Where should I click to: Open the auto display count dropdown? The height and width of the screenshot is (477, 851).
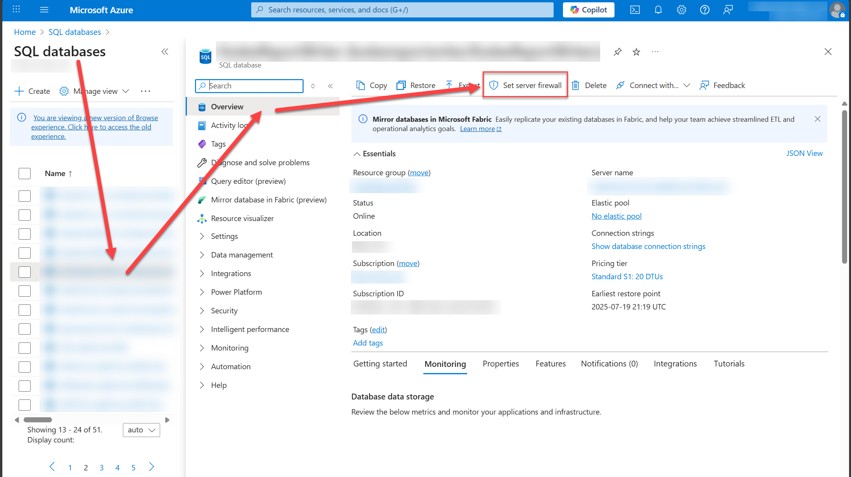[x=141, y=430]
